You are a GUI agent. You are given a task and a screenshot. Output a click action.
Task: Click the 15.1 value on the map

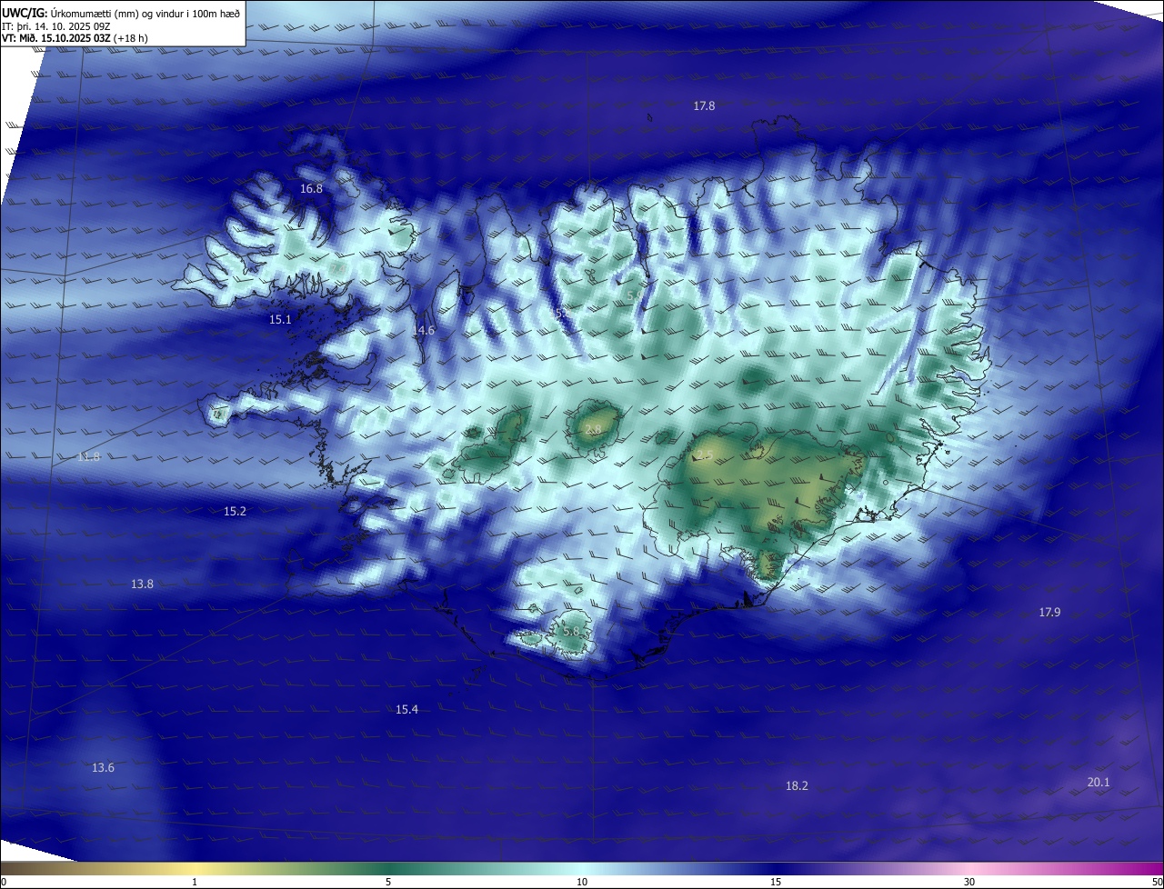point(280,320)
